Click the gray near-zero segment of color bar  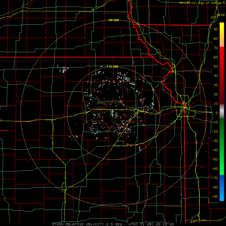tap(222, 111)
